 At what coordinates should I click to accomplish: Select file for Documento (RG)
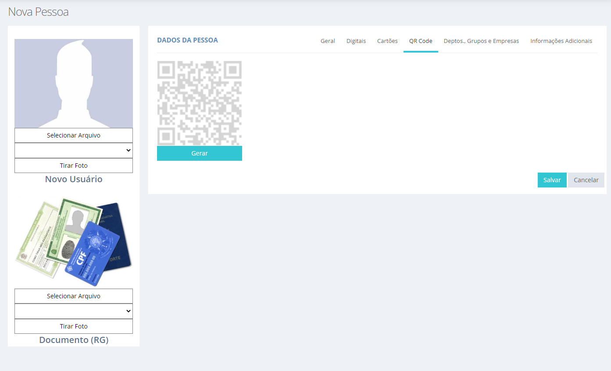(x=74, y=296)
